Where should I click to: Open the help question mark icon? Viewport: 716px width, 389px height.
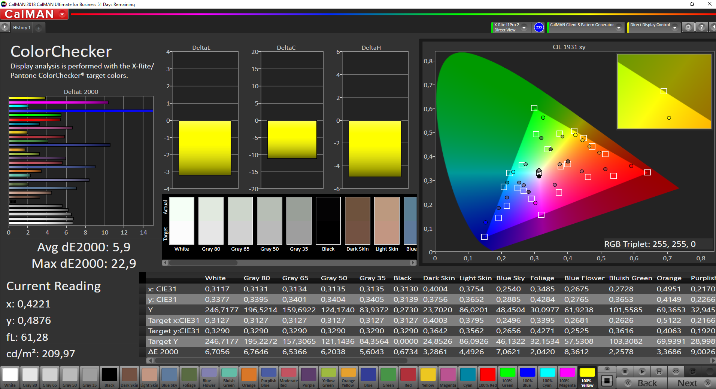(701, 27)
